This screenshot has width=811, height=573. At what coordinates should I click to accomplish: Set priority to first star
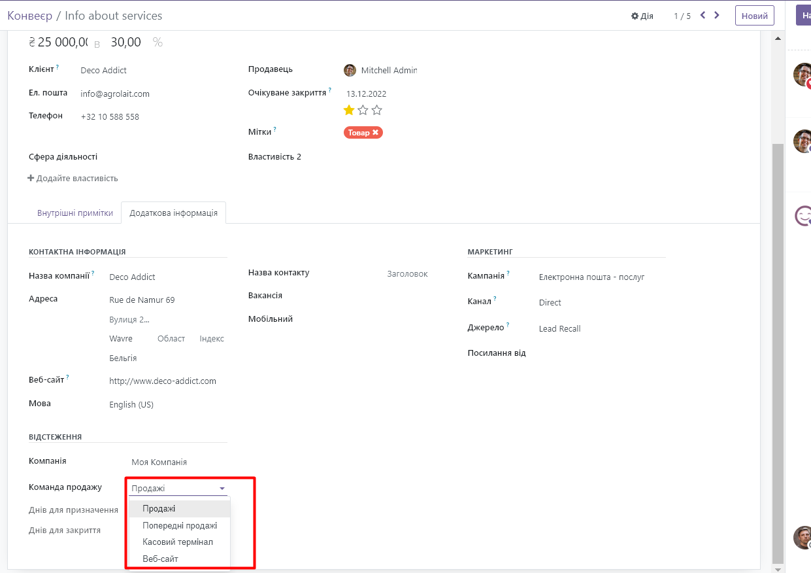pos(349,110)
